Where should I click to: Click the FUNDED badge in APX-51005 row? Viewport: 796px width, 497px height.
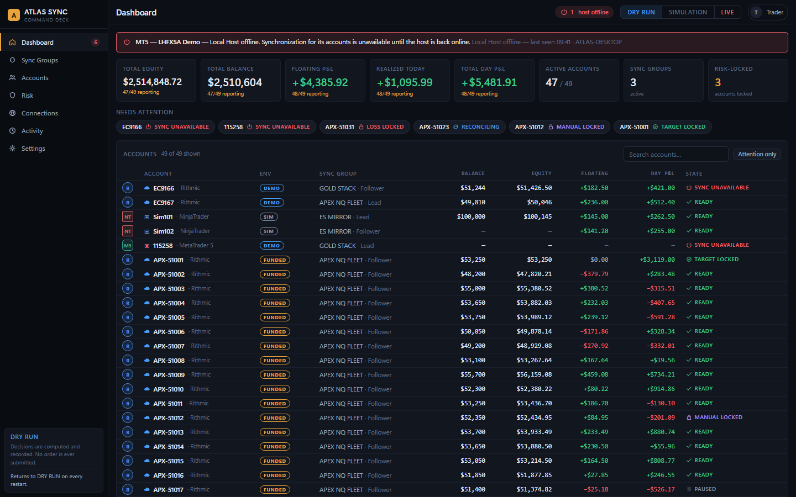point(275,318)
